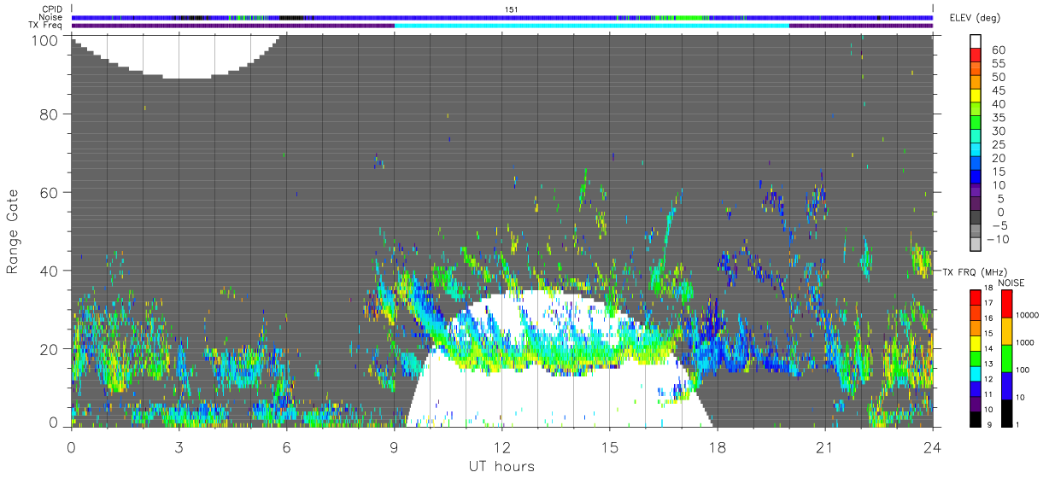Screen dimensions: 1049x484
Task: Click the CPID label at top left
Action: click(x=52, y=9)
